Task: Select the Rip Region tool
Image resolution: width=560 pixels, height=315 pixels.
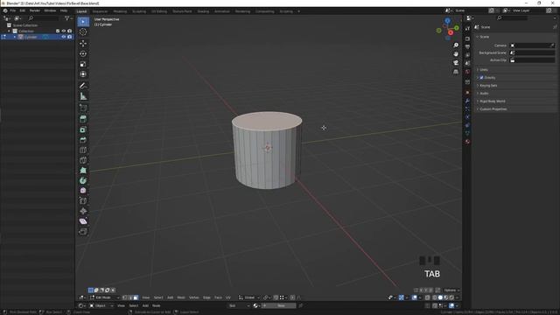Action: click(83, 232)
